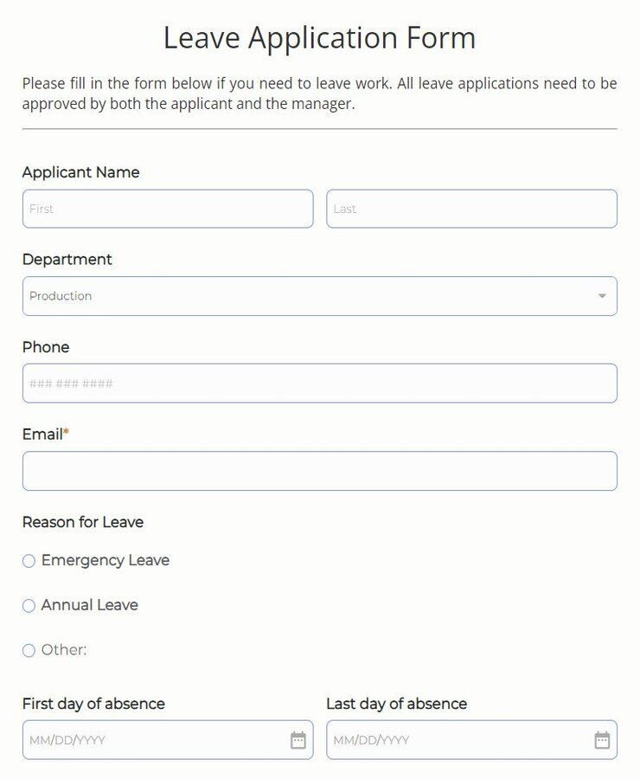The image size is (640, 779).
Task: Click the Applicant Name field label
Action: [x=80, y=172]
